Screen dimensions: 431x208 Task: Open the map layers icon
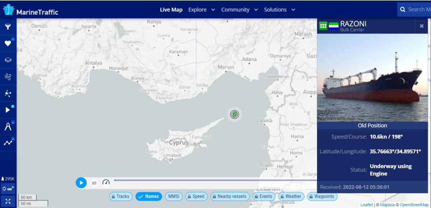tap(8, 60)
